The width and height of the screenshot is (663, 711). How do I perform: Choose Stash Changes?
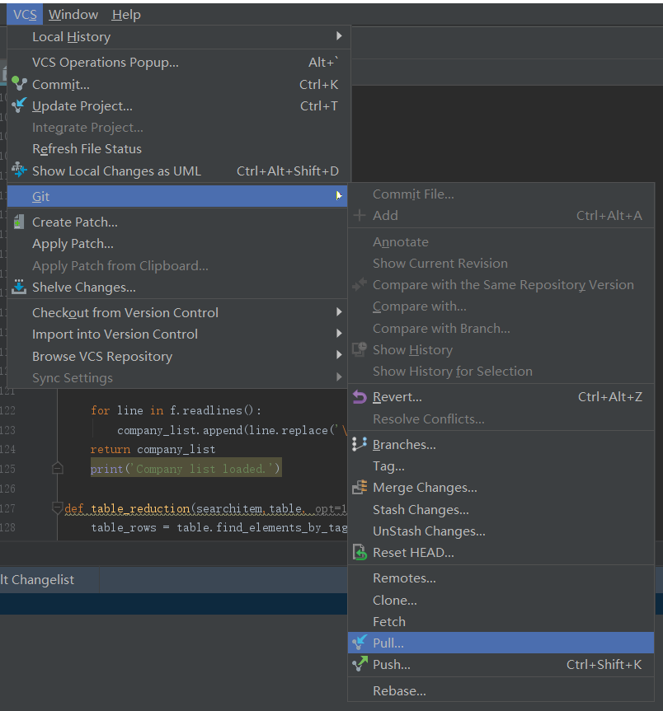tap(501, 510)
